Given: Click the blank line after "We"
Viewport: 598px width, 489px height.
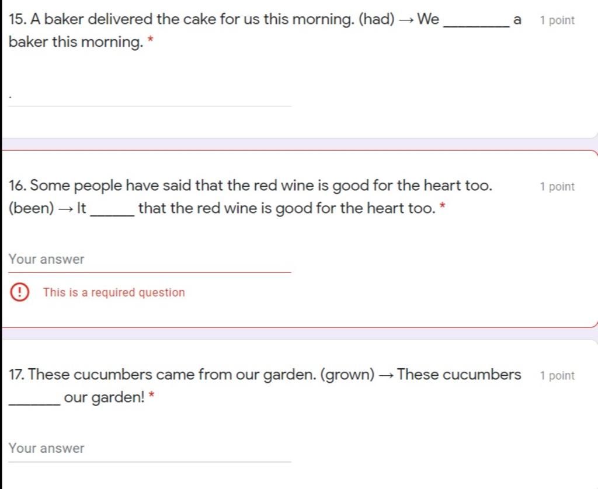Looking at the screenshot, I should 476,22.
